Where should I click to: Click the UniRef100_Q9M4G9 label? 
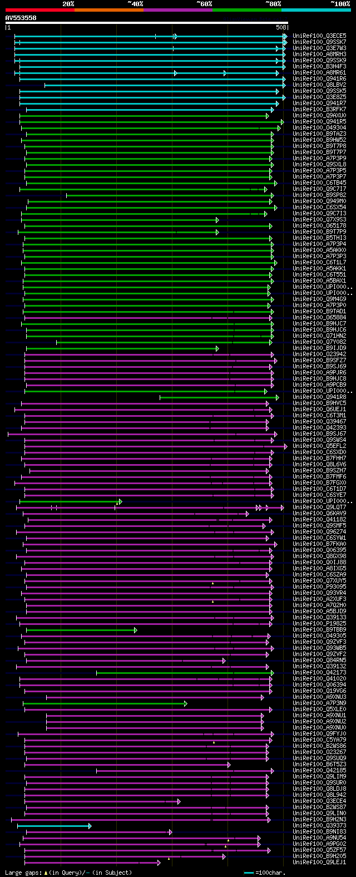pyautogui.click(x=319, y=299)
